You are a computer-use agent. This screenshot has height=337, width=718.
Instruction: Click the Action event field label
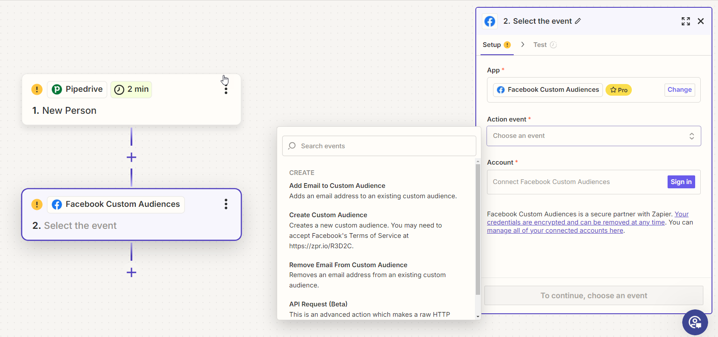pyautogui.click(x=506, y=119)
